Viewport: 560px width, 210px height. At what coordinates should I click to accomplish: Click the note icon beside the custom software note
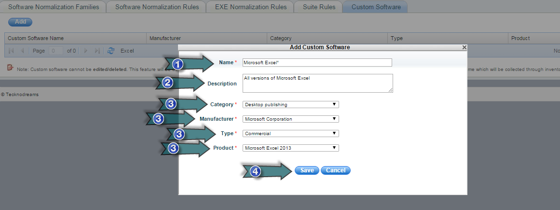coord(10,68)
